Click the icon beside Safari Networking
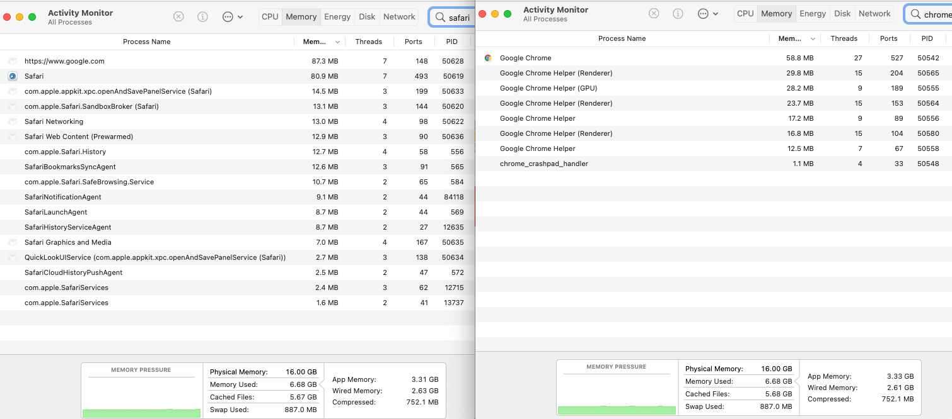Screen dimensions: 952x419 13,121
